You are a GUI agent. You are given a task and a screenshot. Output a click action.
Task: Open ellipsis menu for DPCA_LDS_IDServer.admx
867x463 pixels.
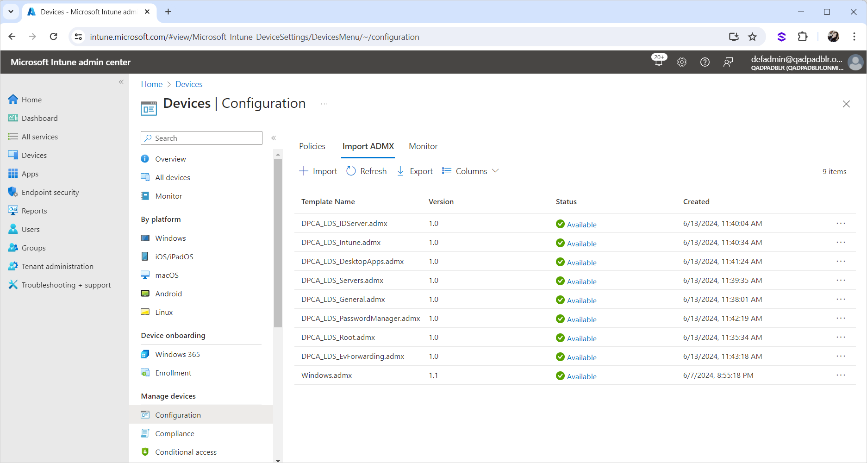(841, 223)
